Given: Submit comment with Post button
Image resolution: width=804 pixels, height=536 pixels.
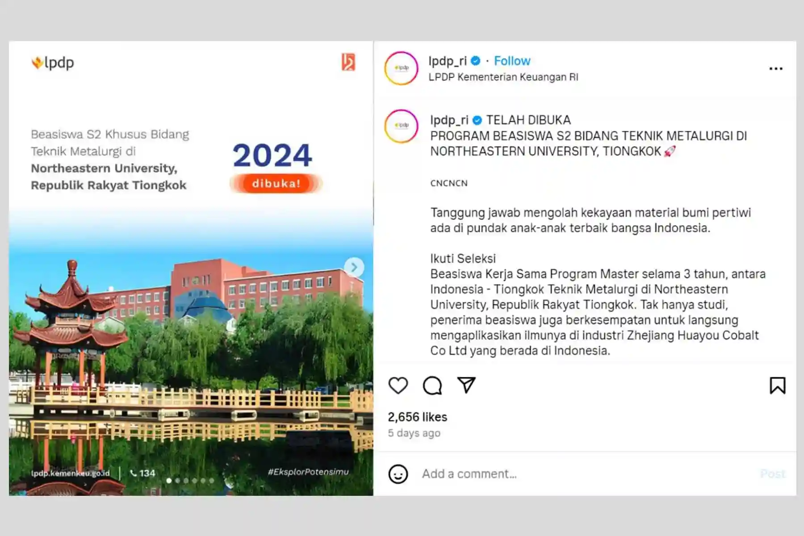Looking at the screenshot, I should (x=773, y=473).
